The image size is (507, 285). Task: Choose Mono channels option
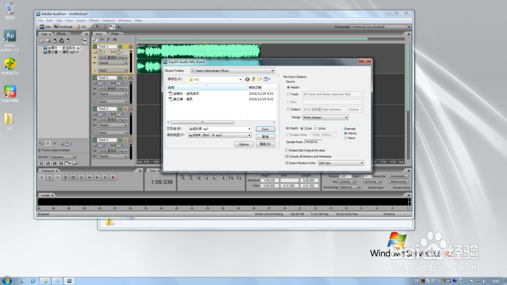coord(346,138)
